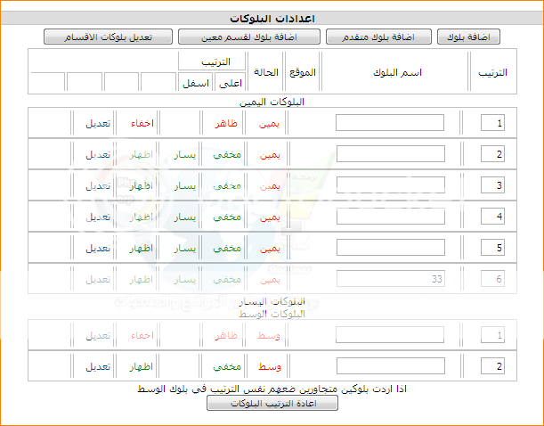Click ظاهر status in وسط row 1
The width and height of the screenshot is (544, 426).
click(226, 336)
